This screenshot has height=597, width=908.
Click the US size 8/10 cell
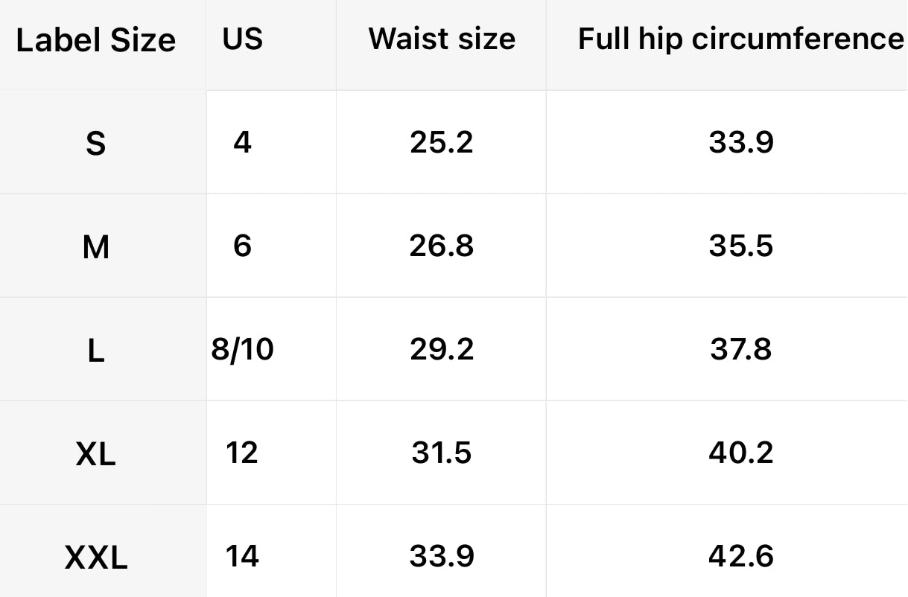coord(242,348)
